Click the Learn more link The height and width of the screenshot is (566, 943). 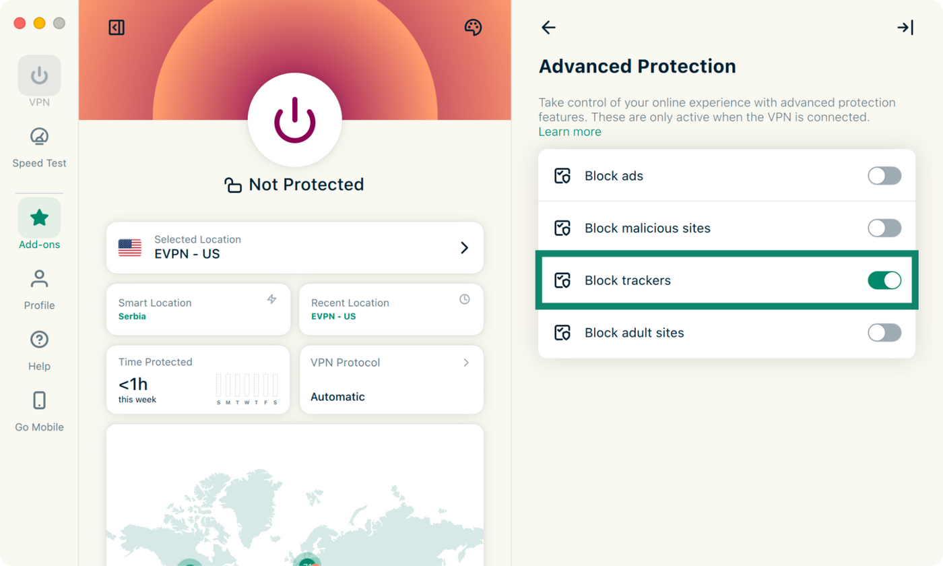570,131
